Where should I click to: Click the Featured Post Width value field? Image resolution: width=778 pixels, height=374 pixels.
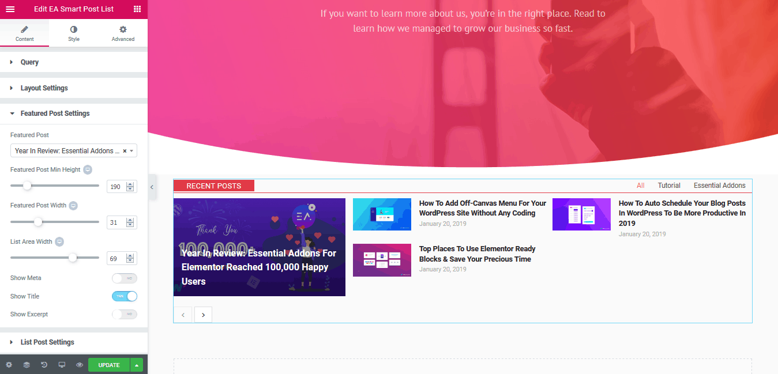tap(122, 222)
